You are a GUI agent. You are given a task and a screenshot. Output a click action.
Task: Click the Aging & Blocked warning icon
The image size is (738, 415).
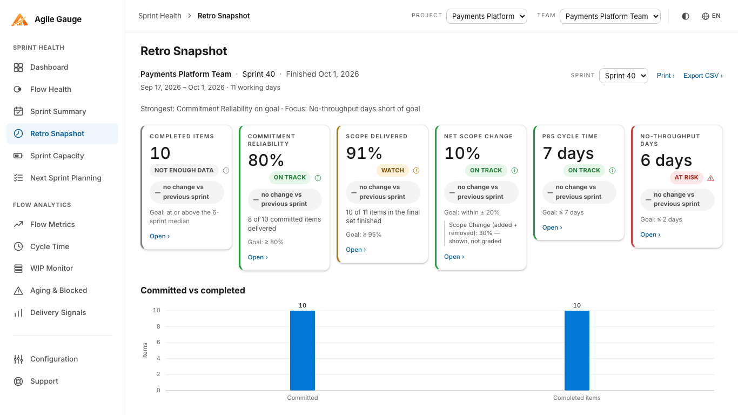[x=18, y=291]
